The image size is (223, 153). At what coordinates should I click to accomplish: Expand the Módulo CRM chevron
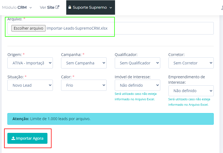[31, 8]
